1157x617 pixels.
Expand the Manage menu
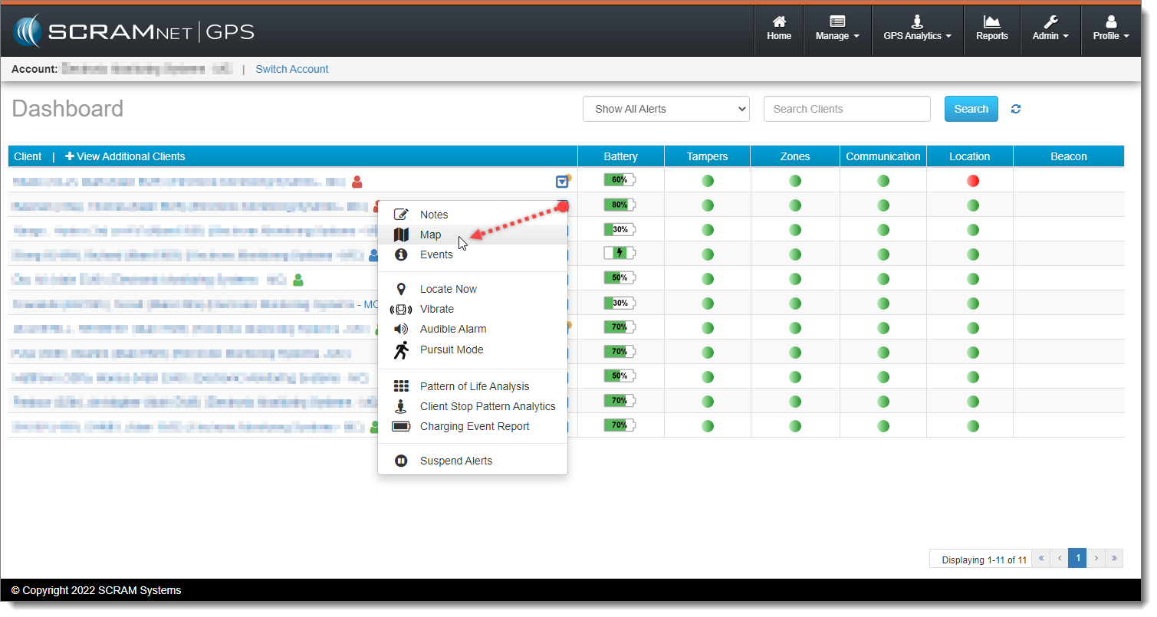tap(837, 29)
